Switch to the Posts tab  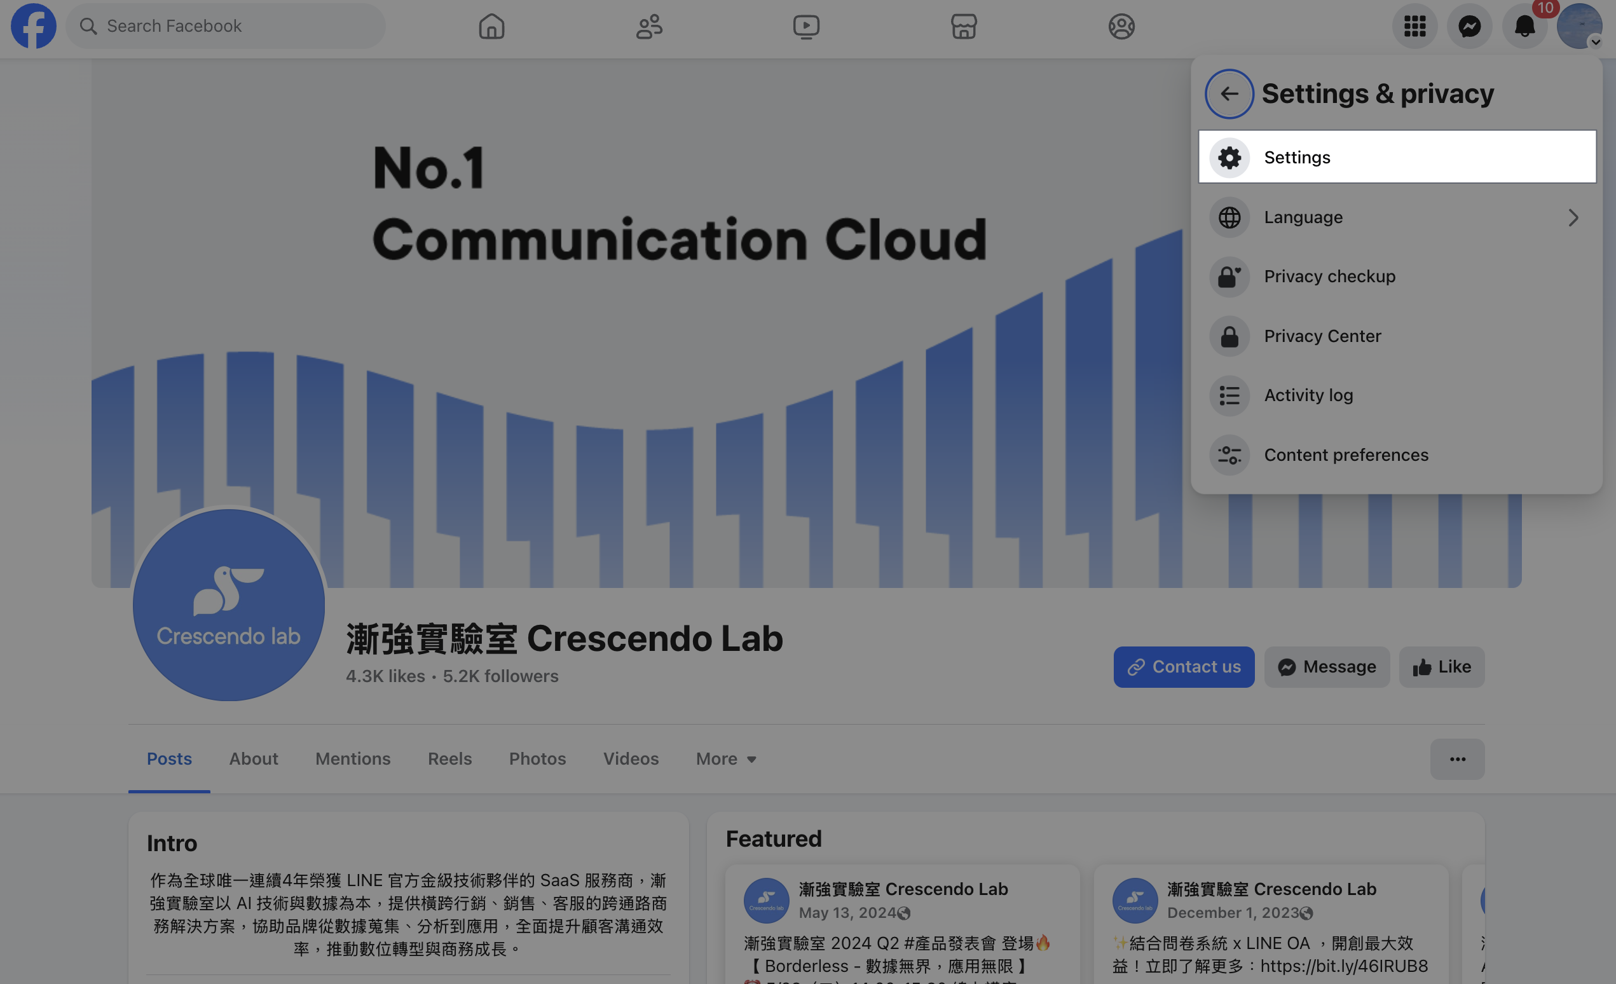[x=169, y=758]
